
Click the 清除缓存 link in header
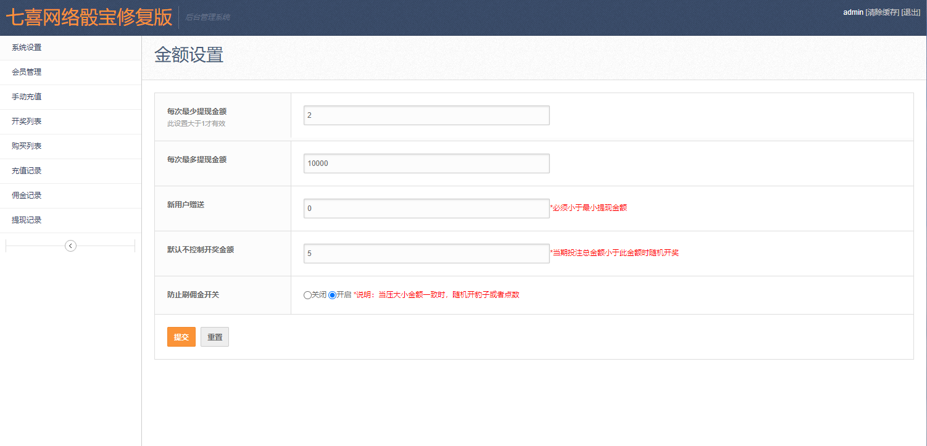[x=882, y=12]
